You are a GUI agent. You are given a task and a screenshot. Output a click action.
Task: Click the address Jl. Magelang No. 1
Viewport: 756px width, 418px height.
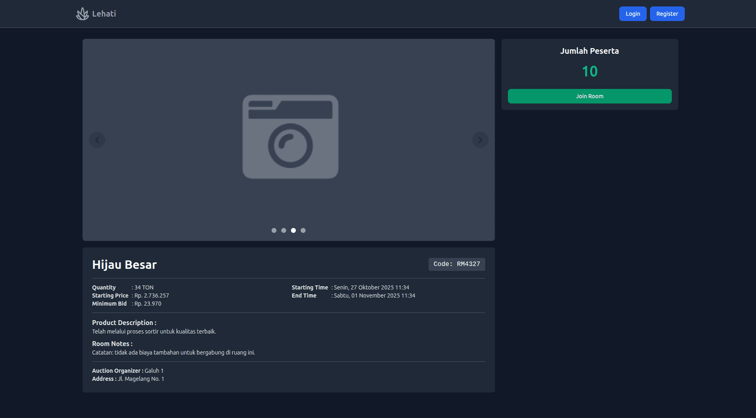[141, 379]
